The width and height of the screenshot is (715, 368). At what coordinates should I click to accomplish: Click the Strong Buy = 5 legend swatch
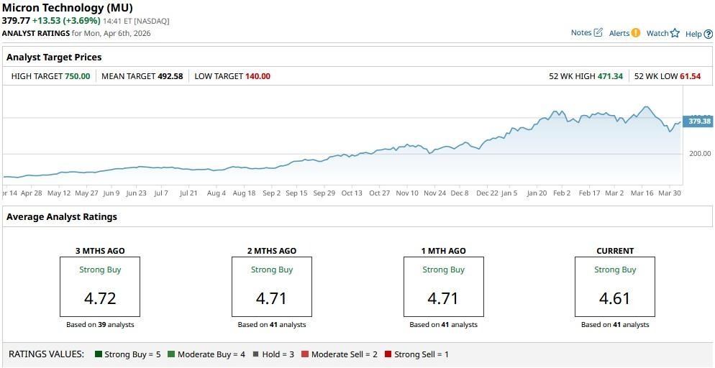point(99,354)
